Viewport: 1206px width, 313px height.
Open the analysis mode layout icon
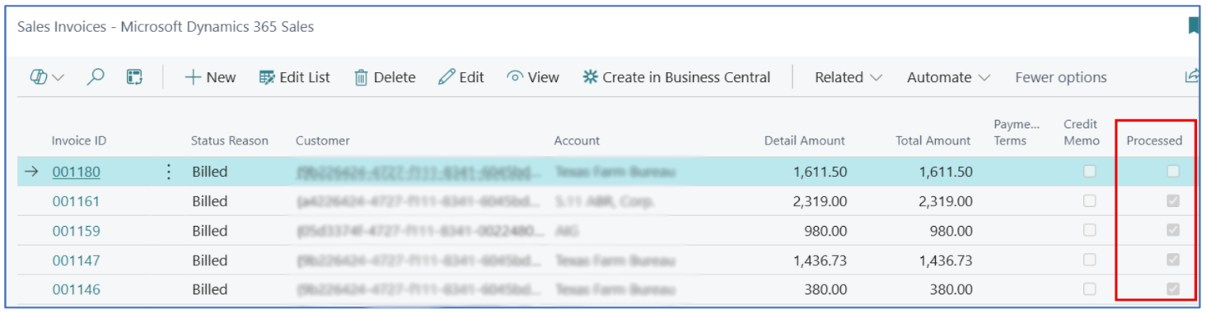(134, 77)
